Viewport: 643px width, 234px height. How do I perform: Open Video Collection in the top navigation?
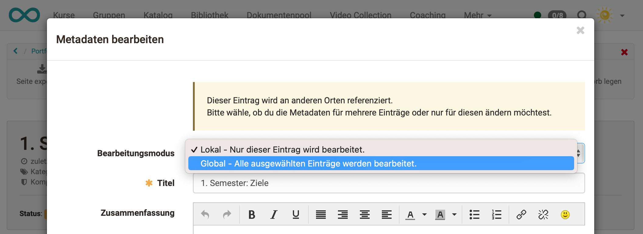click(x=361, y=15)
